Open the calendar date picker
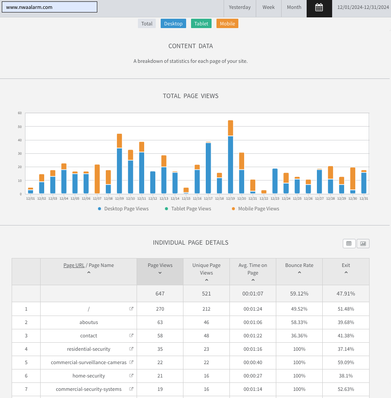The width and height of the screenshot is (391, 398). pos(319,8)
